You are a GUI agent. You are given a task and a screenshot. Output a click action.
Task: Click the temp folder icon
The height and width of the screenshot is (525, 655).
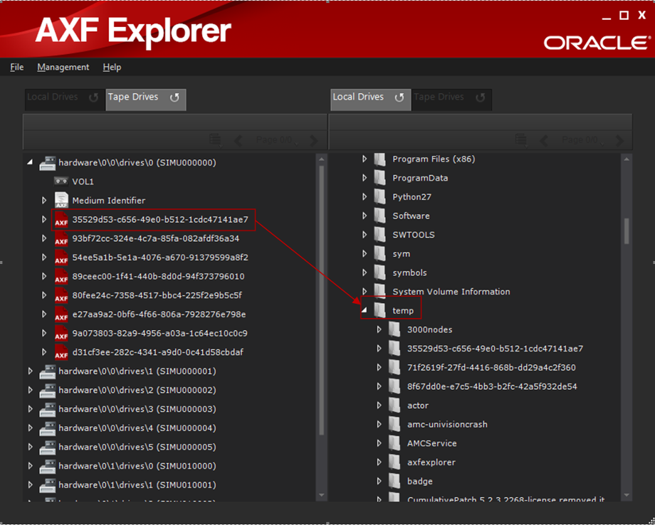(379, 310)
